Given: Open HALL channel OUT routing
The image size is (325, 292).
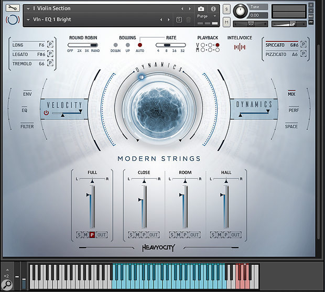Looking at the screenshot, I should (x=235, y=235).
